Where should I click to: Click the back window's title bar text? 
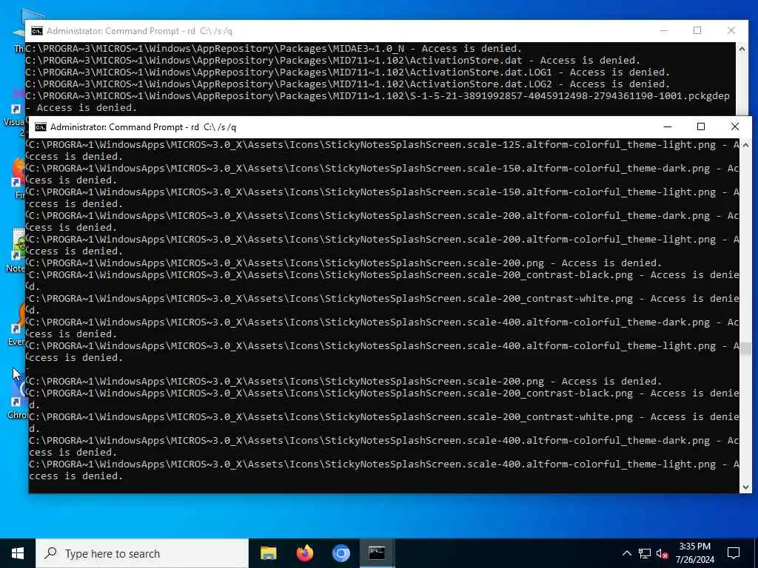(x=139, y=31)
